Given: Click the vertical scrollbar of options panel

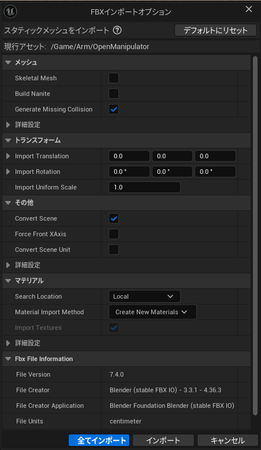Looking at the screenshot, I should pyautogui.click(x=255, y=235).
